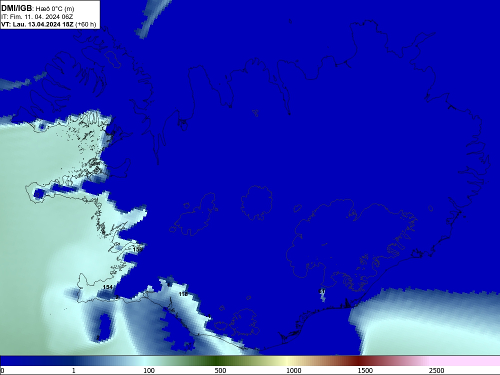Select the VT: Lau. 13.04.2024 18Z line
Screen dimensions: 500x375
(48, 24)
